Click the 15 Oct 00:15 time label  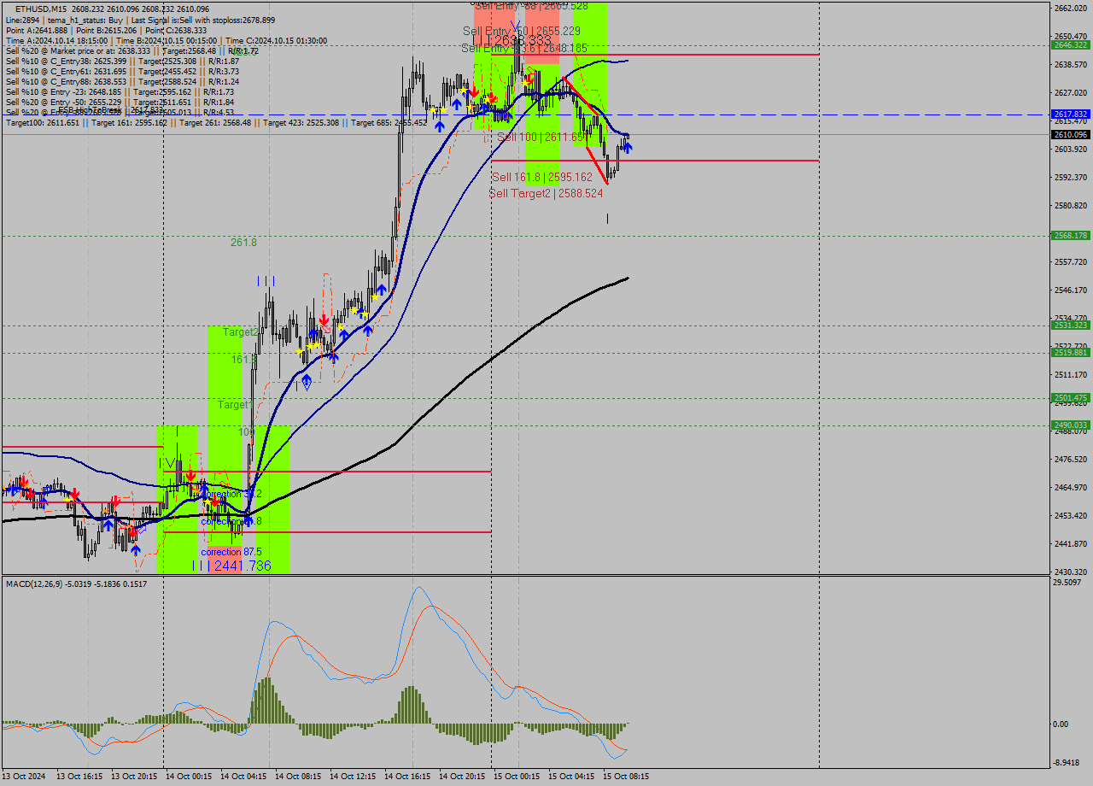(x=517, y=777)
